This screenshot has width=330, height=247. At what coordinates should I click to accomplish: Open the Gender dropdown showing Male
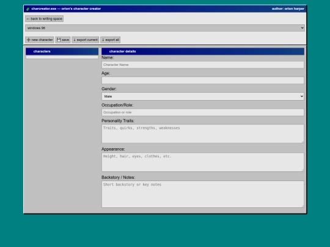(x=203, y=96)
